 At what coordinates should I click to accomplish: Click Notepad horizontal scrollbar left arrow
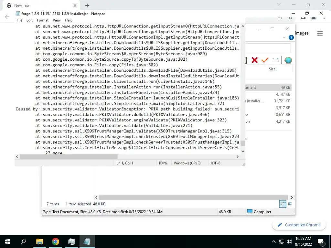pyautogui.click(x=17, y=157)
